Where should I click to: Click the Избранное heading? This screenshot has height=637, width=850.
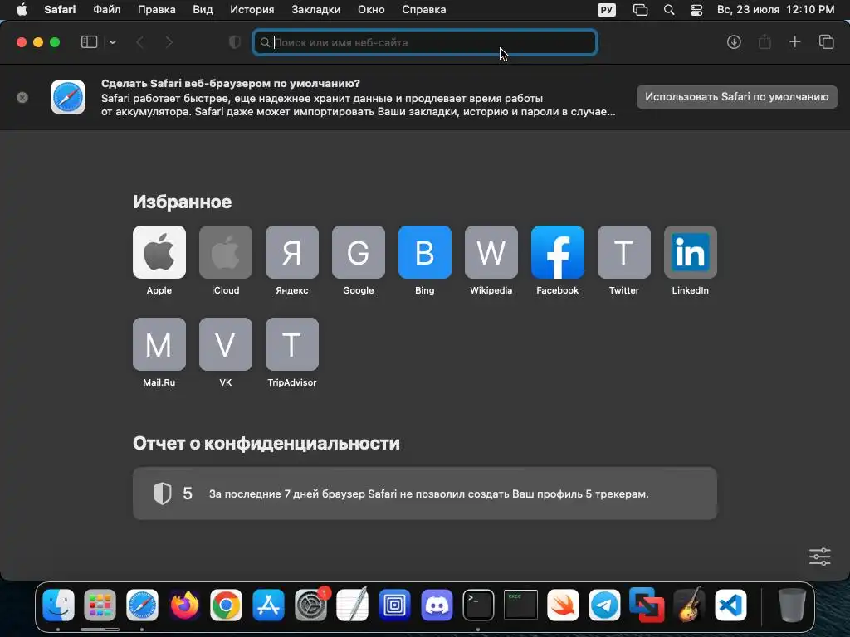click(x=182, y=202)
